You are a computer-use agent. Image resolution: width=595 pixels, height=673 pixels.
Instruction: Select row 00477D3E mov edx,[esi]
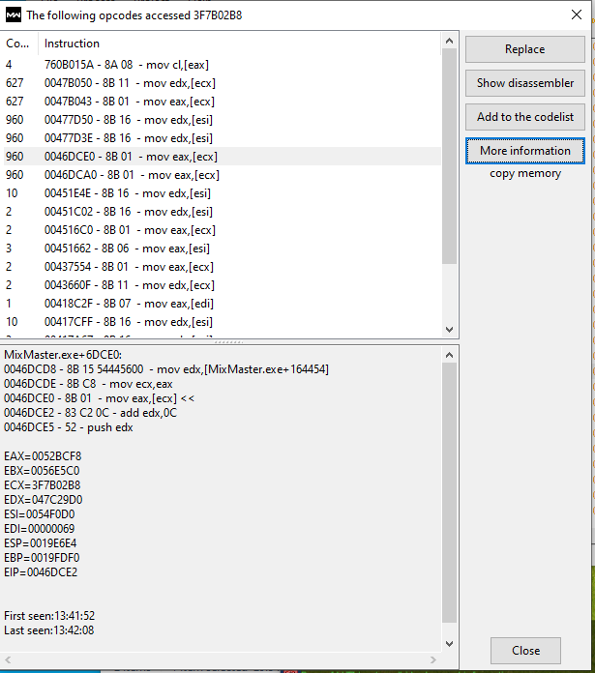click(x=222, y=138)
